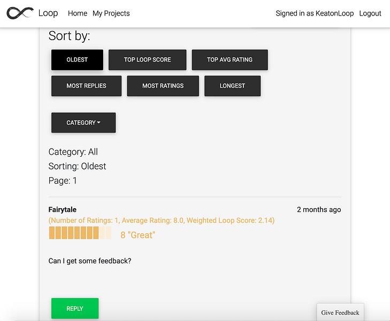
Task: Sort posts by Longest
Action: click(232, 86)
